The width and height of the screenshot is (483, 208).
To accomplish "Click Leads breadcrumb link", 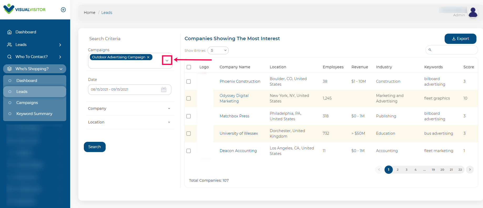I will [x=107, y=13].
